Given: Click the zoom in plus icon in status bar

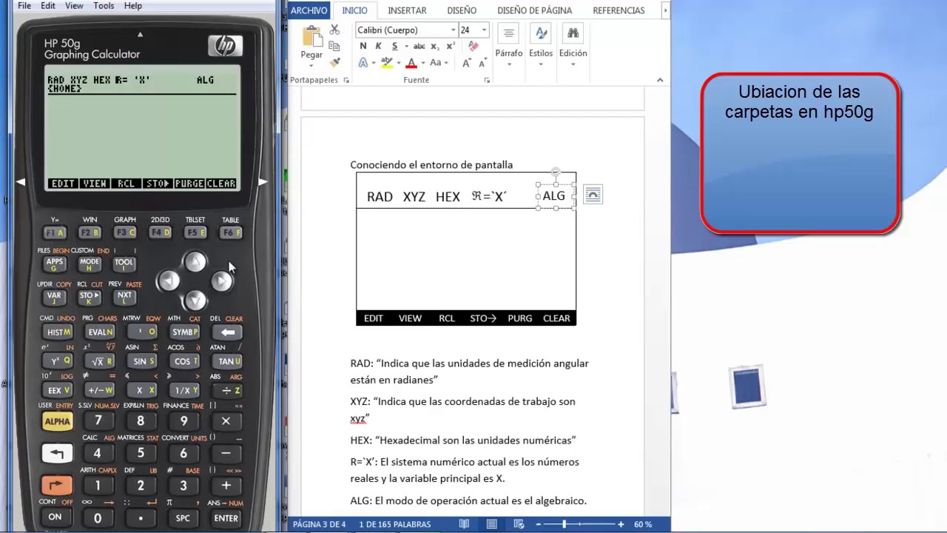Looking at the screenshot, I should [x=620, y=524].
